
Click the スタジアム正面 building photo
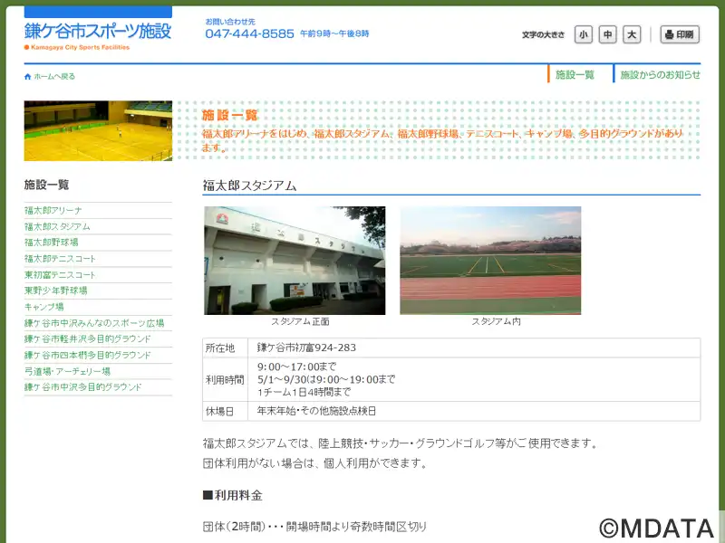point(295,261)
